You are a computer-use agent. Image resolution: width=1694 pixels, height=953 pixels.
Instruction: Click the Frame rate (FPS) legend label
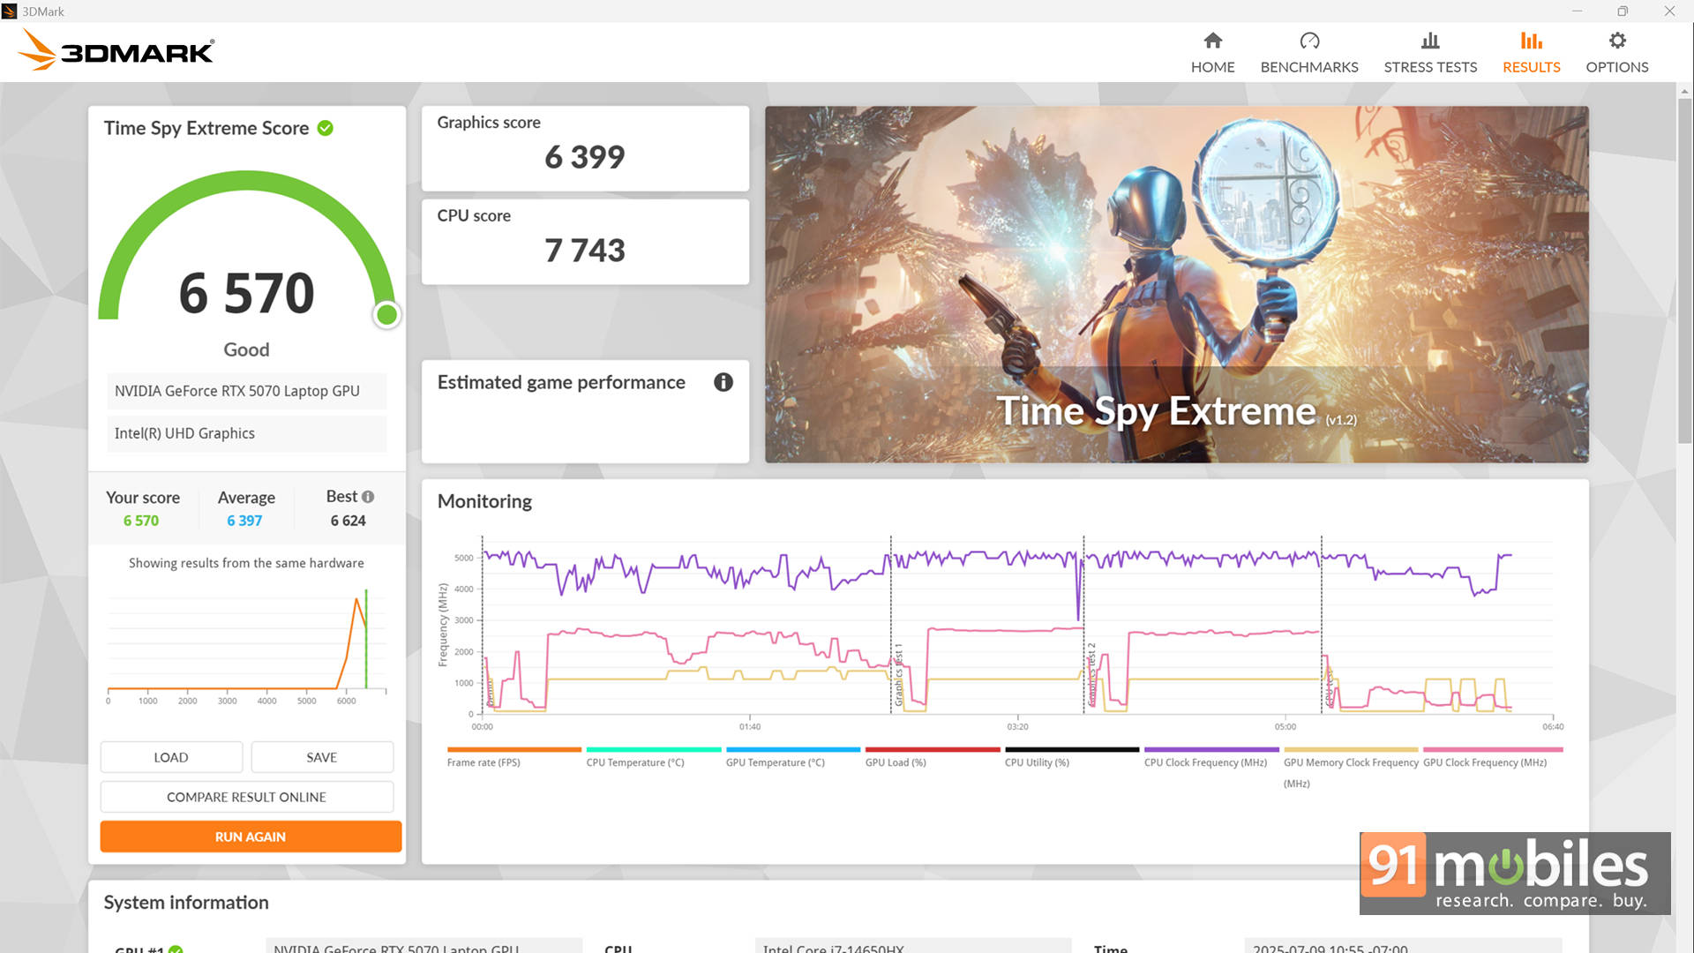(483, 762)
